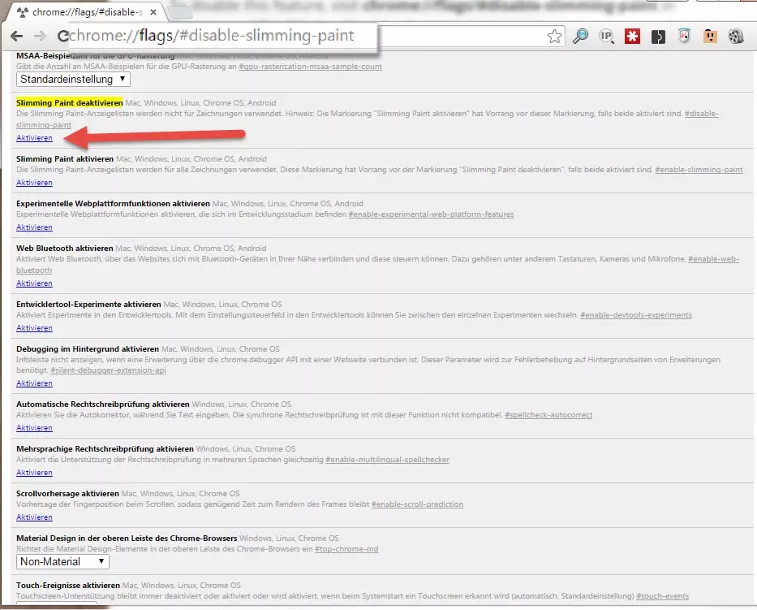The image size is (757, 610).
Task: Open the #gpu-rasterization-msaa-sample-count anchor link
Action: point(311,67)
